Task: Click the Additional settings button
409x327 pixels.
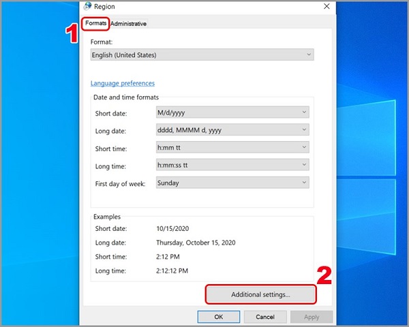Action: click(x=260, y=294)
